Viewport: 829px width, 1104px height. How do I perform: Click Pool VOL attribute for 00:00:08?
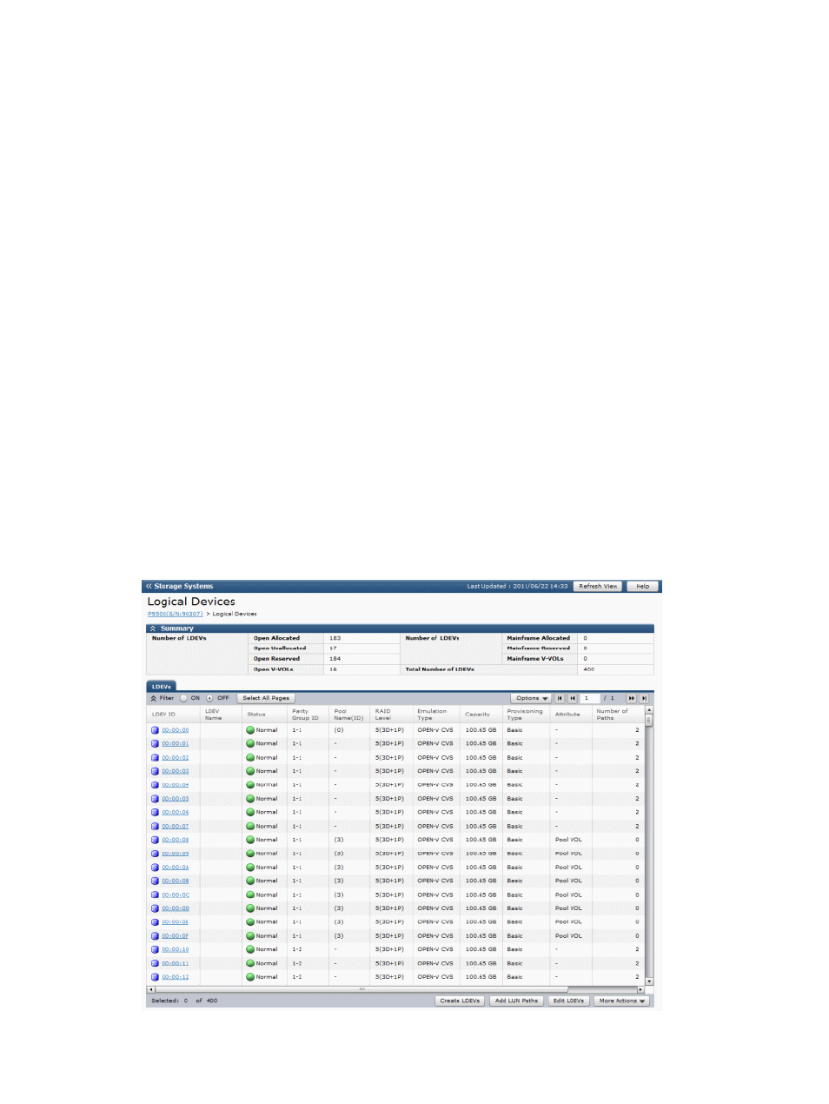[568, 840]
